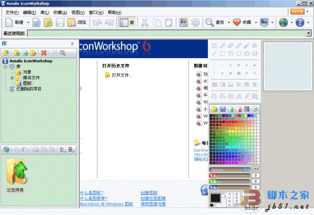Click the paste clipboard icon

pos(169,22)
